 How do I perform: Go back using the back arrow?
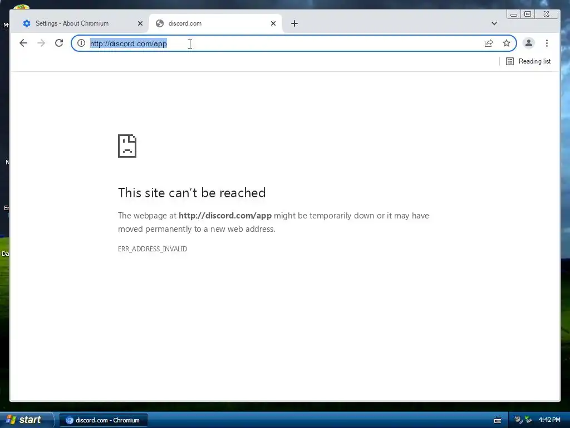(23, 43)
